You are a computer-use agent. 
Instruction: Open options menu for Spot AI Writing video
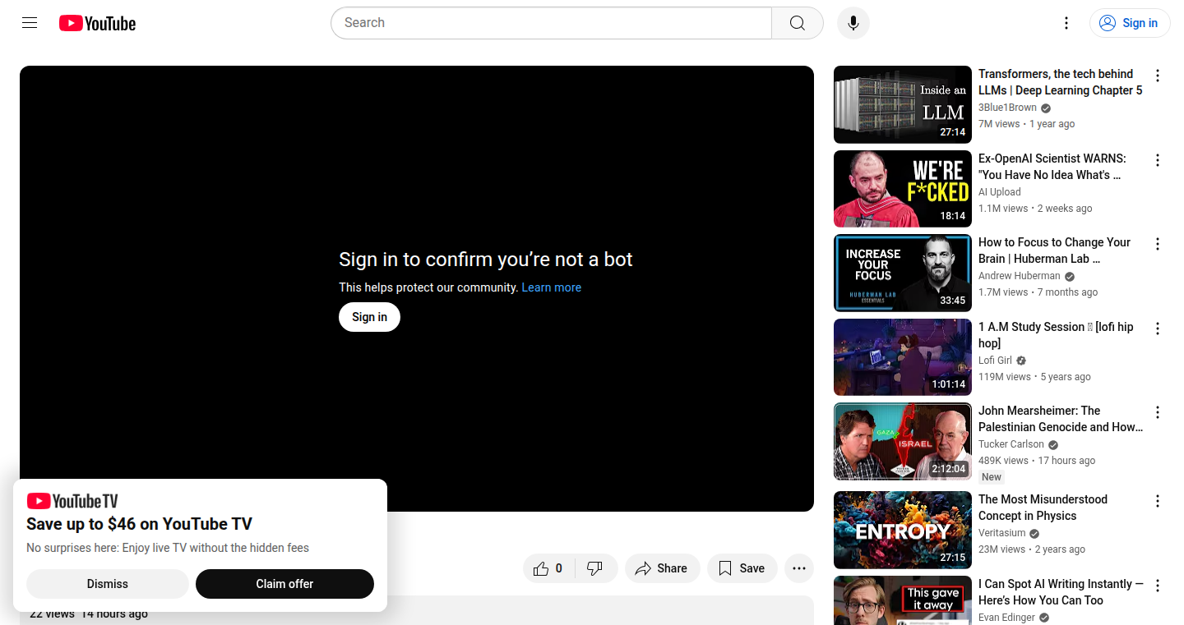(1158, 586)
